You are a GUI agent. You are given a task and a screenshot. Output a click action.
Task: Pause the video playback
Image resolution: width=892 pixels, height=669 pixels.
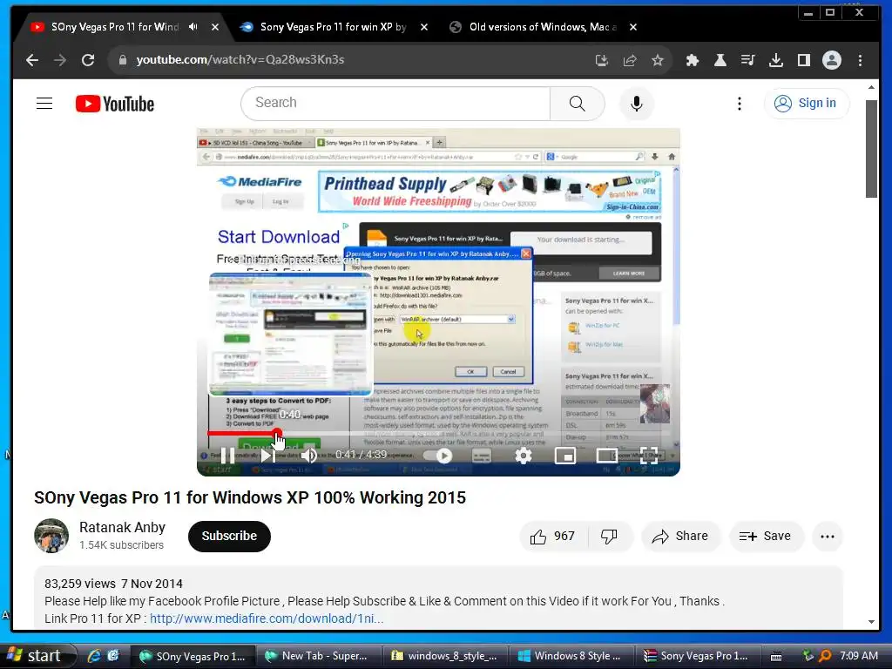point(227,455)
